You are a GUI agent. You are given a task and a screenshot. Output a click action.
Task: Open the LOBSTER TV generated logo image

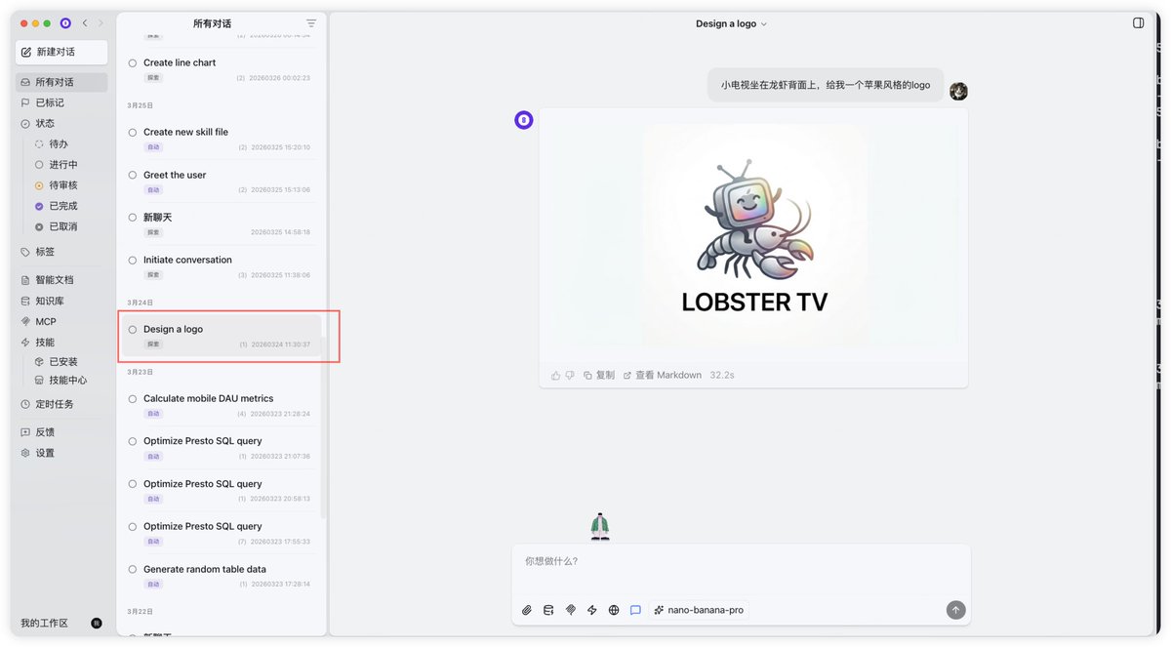753,235
